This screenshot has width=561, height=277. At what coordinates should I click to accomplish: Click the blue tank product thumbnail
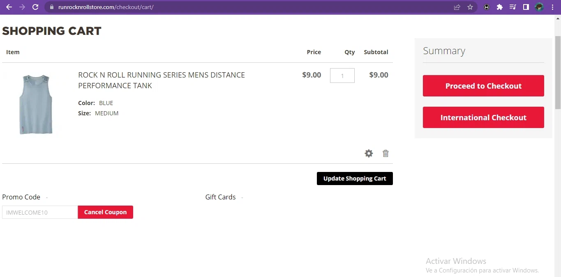[x=36, y=104]
